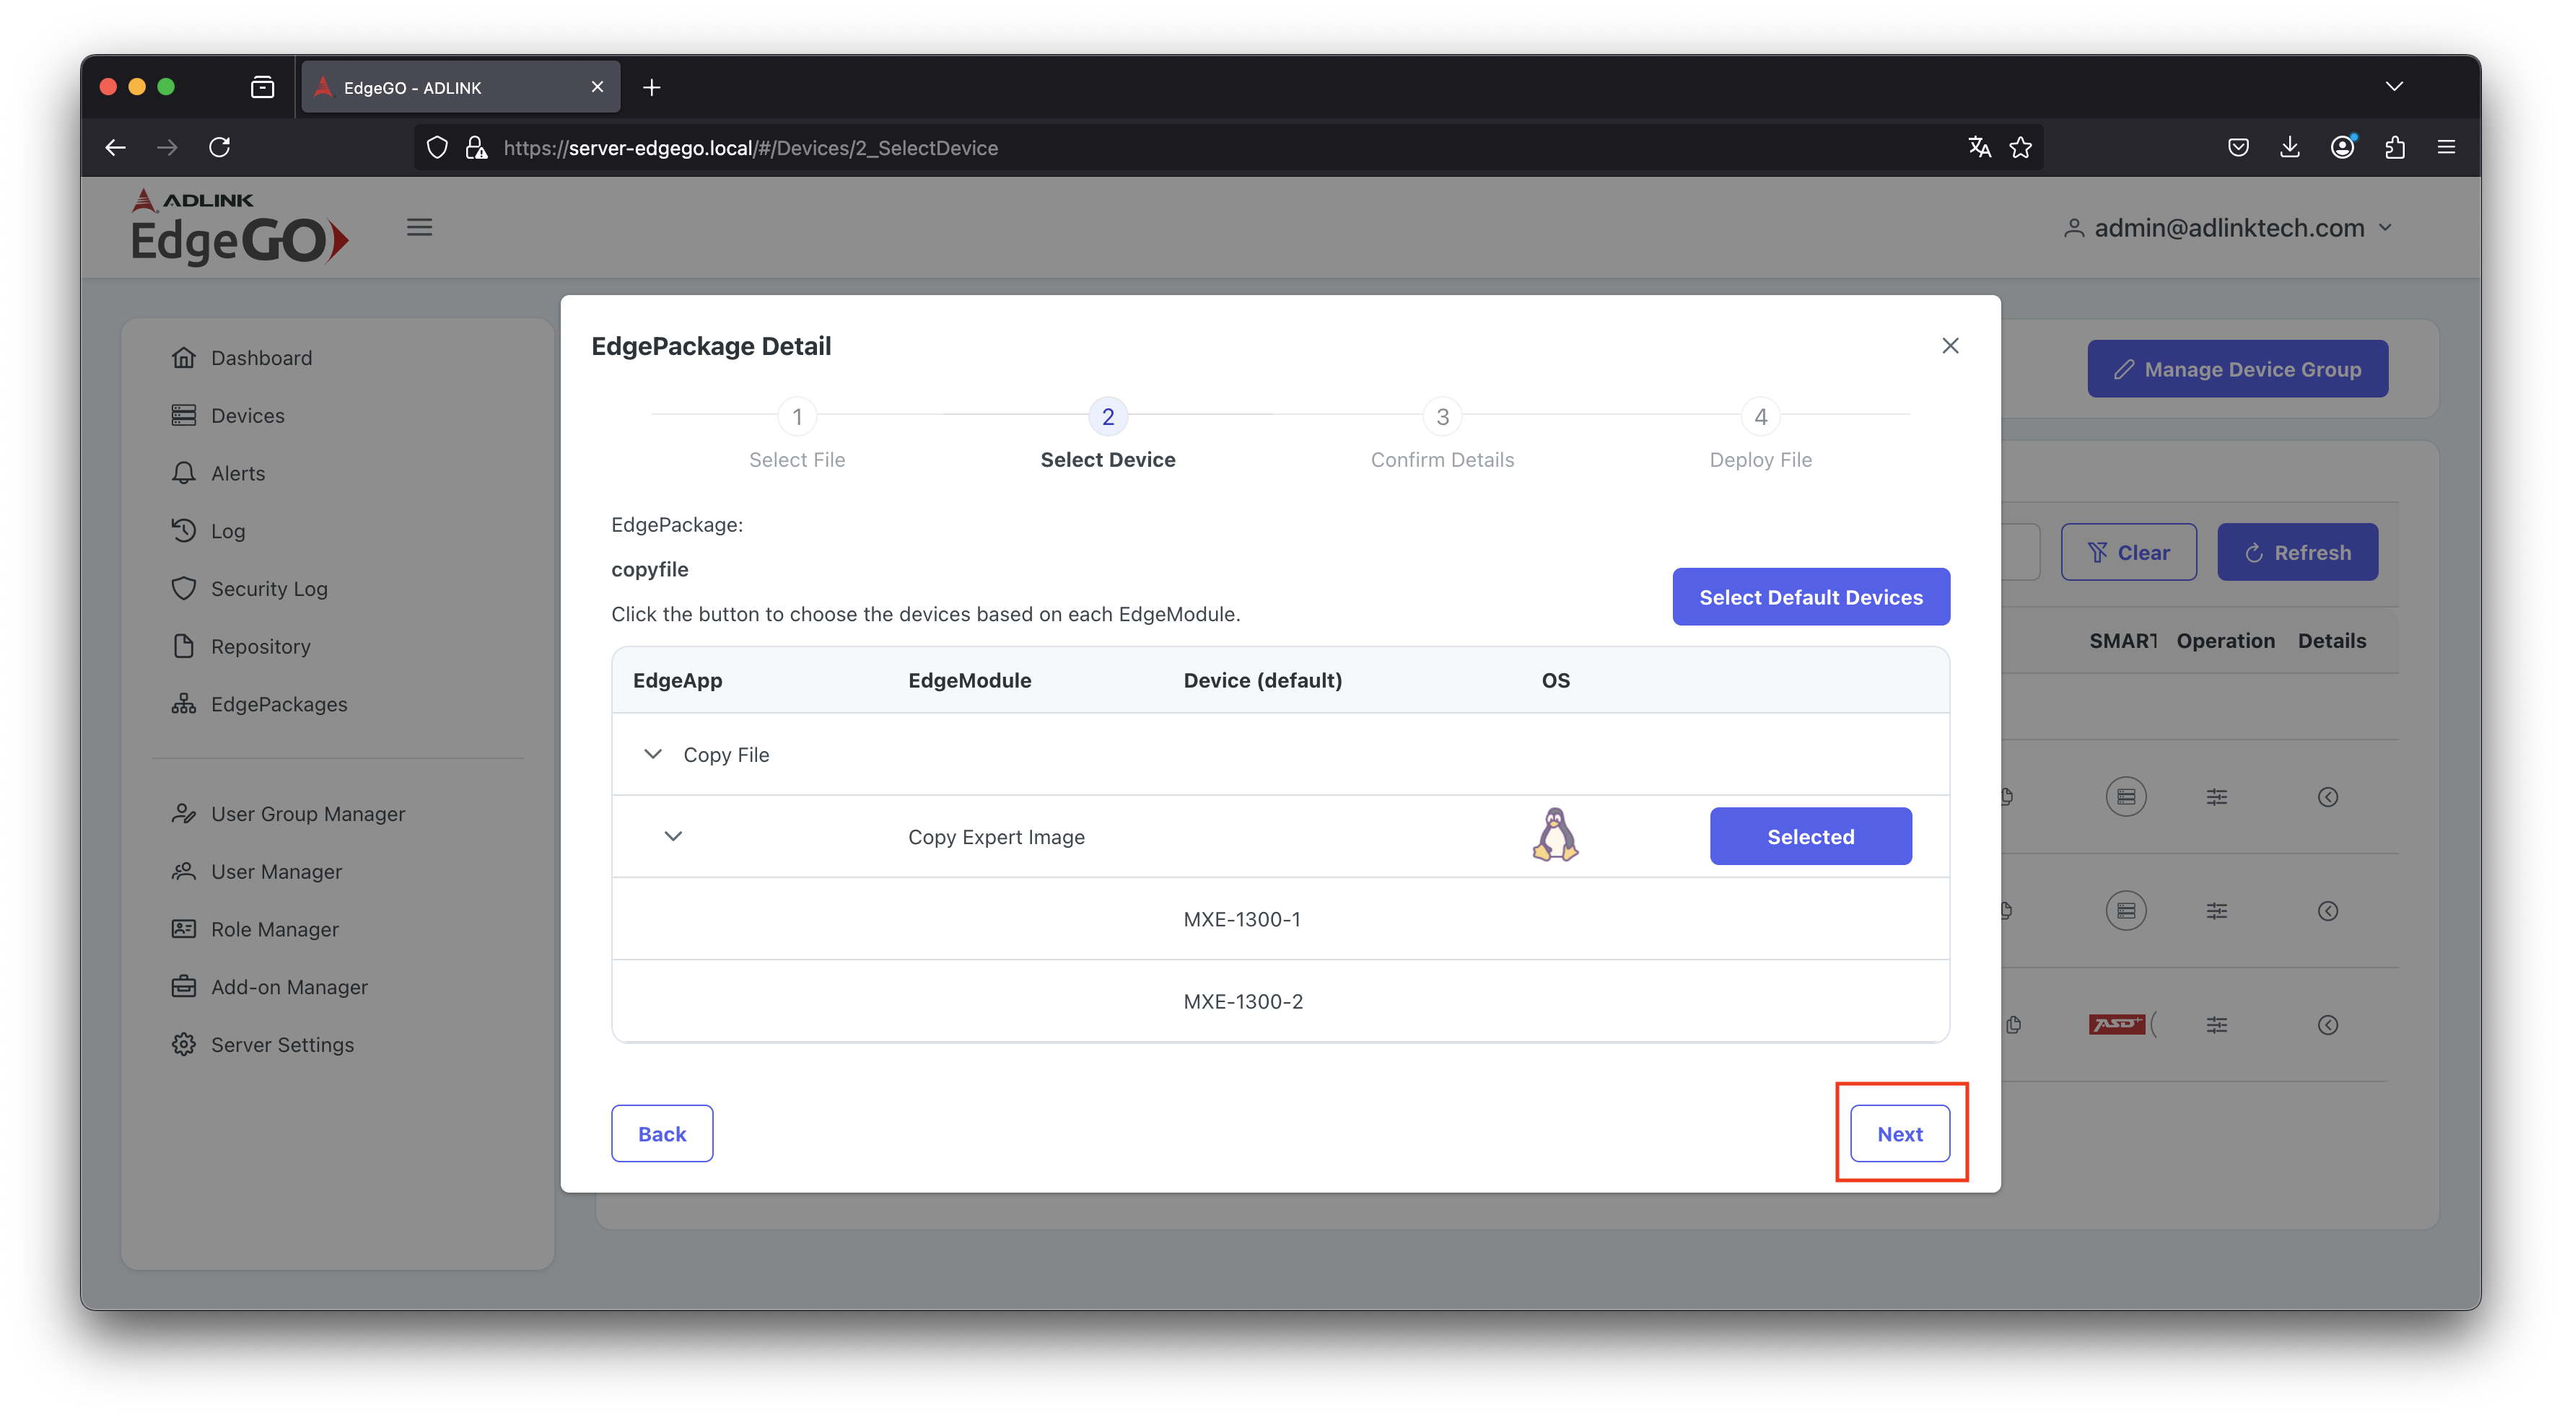
Task: Open EdgePackages via the sidebar icon
Action: pos(183,704)
